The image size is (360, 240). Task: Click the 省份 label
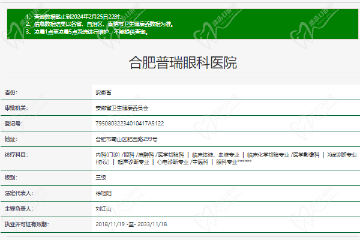[x=11, y=92]
